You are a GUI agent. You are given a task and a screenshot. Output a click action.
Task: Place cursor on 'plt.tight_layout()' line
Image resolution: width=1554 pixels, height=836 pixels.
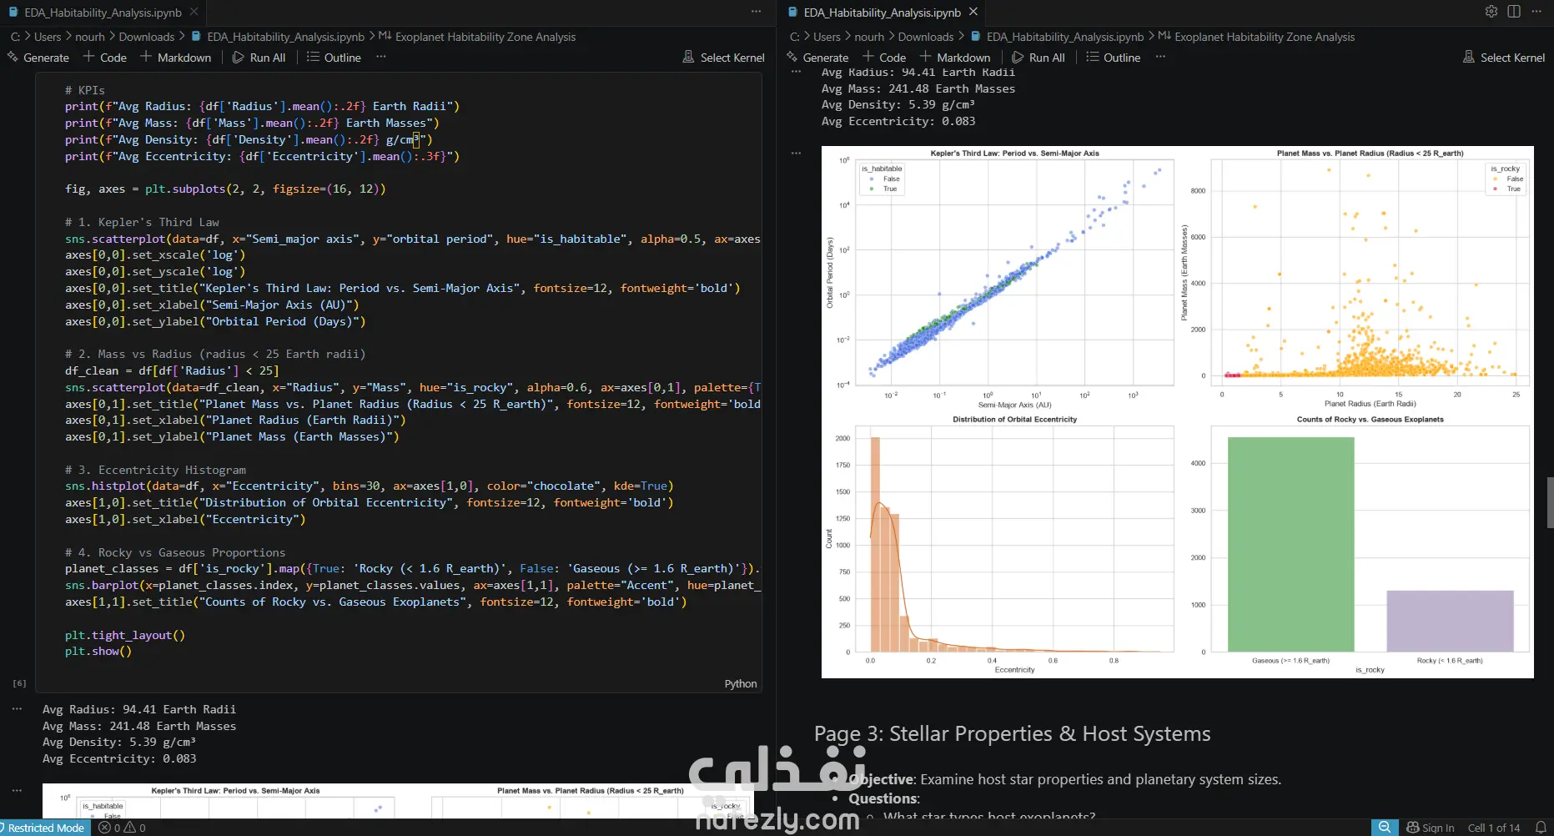[x=125, y=635]
